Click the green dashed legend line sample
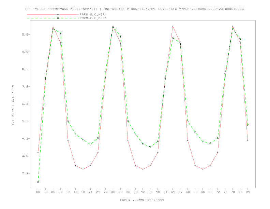270x209 pixels. [53, 18]
